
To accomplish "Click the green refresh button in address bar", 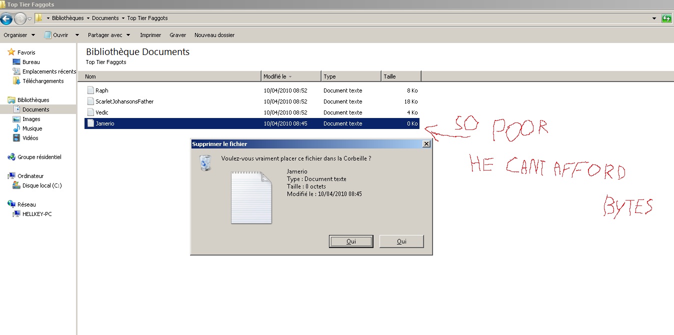I will point(666,18).
